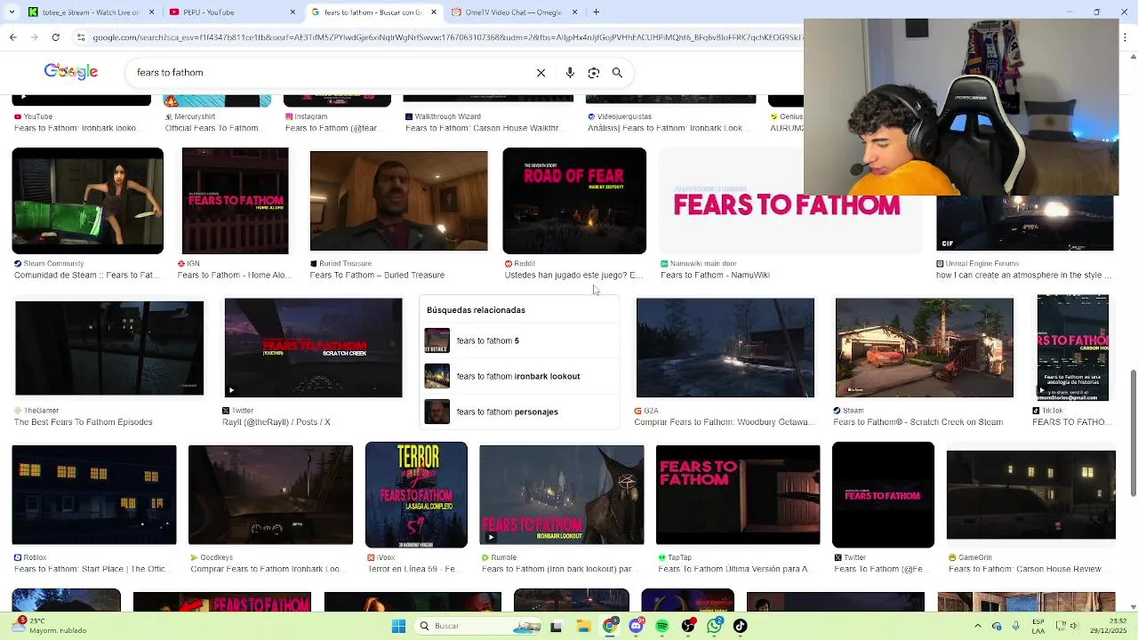Open Task View from taskbar

point(557,627)
